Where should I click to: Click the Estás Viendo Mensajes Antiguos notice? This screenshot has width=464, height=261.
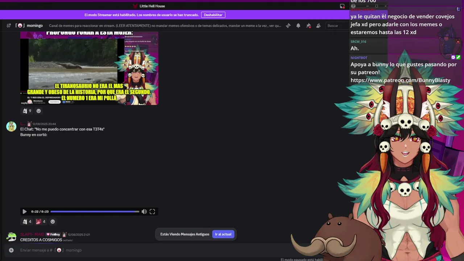tap(185, 234)
